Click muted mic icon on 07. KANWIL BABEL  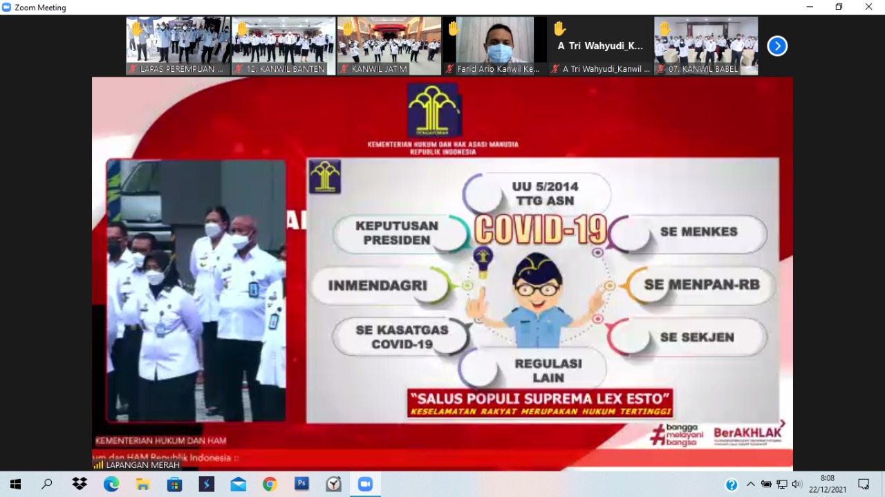pos(662,69)
